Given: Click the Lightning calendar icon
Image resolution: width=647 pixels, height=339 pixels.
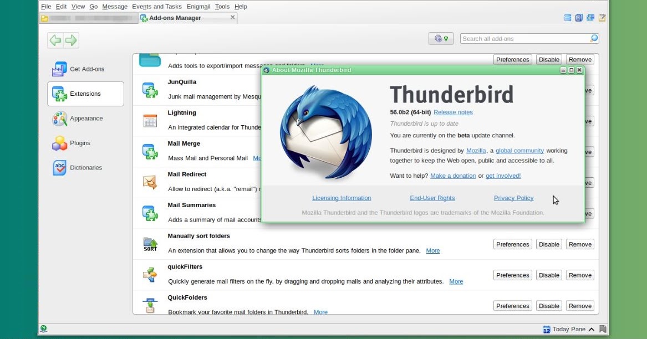Looking at the screenshot, I should (x=150, y=121).
